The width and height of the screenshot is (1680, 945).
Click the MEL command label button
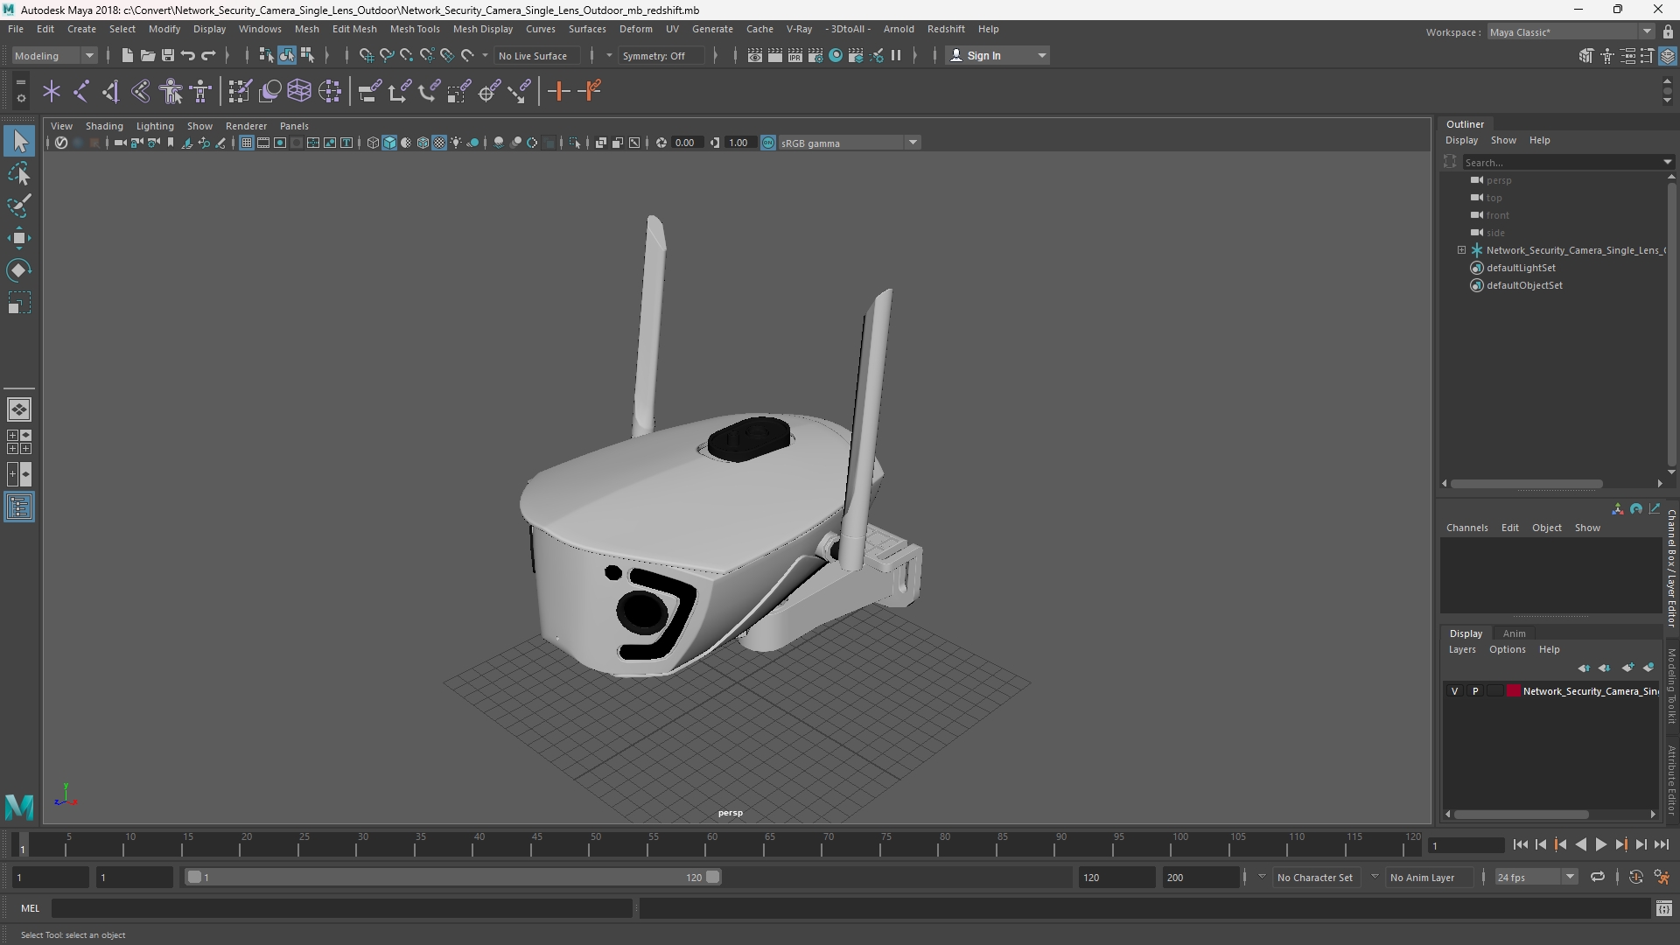pos(31,908)
